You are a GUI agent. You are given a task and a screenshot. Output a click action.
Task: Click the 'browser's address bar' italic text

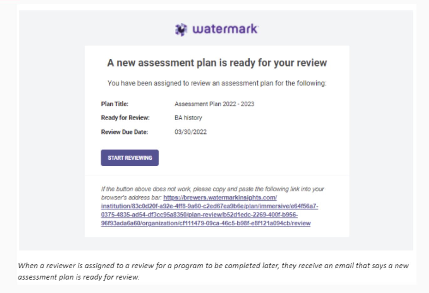pos(131,198)
